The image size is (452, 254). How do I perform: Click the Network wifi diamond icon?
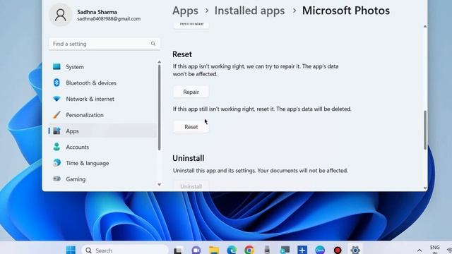(56, 99)
